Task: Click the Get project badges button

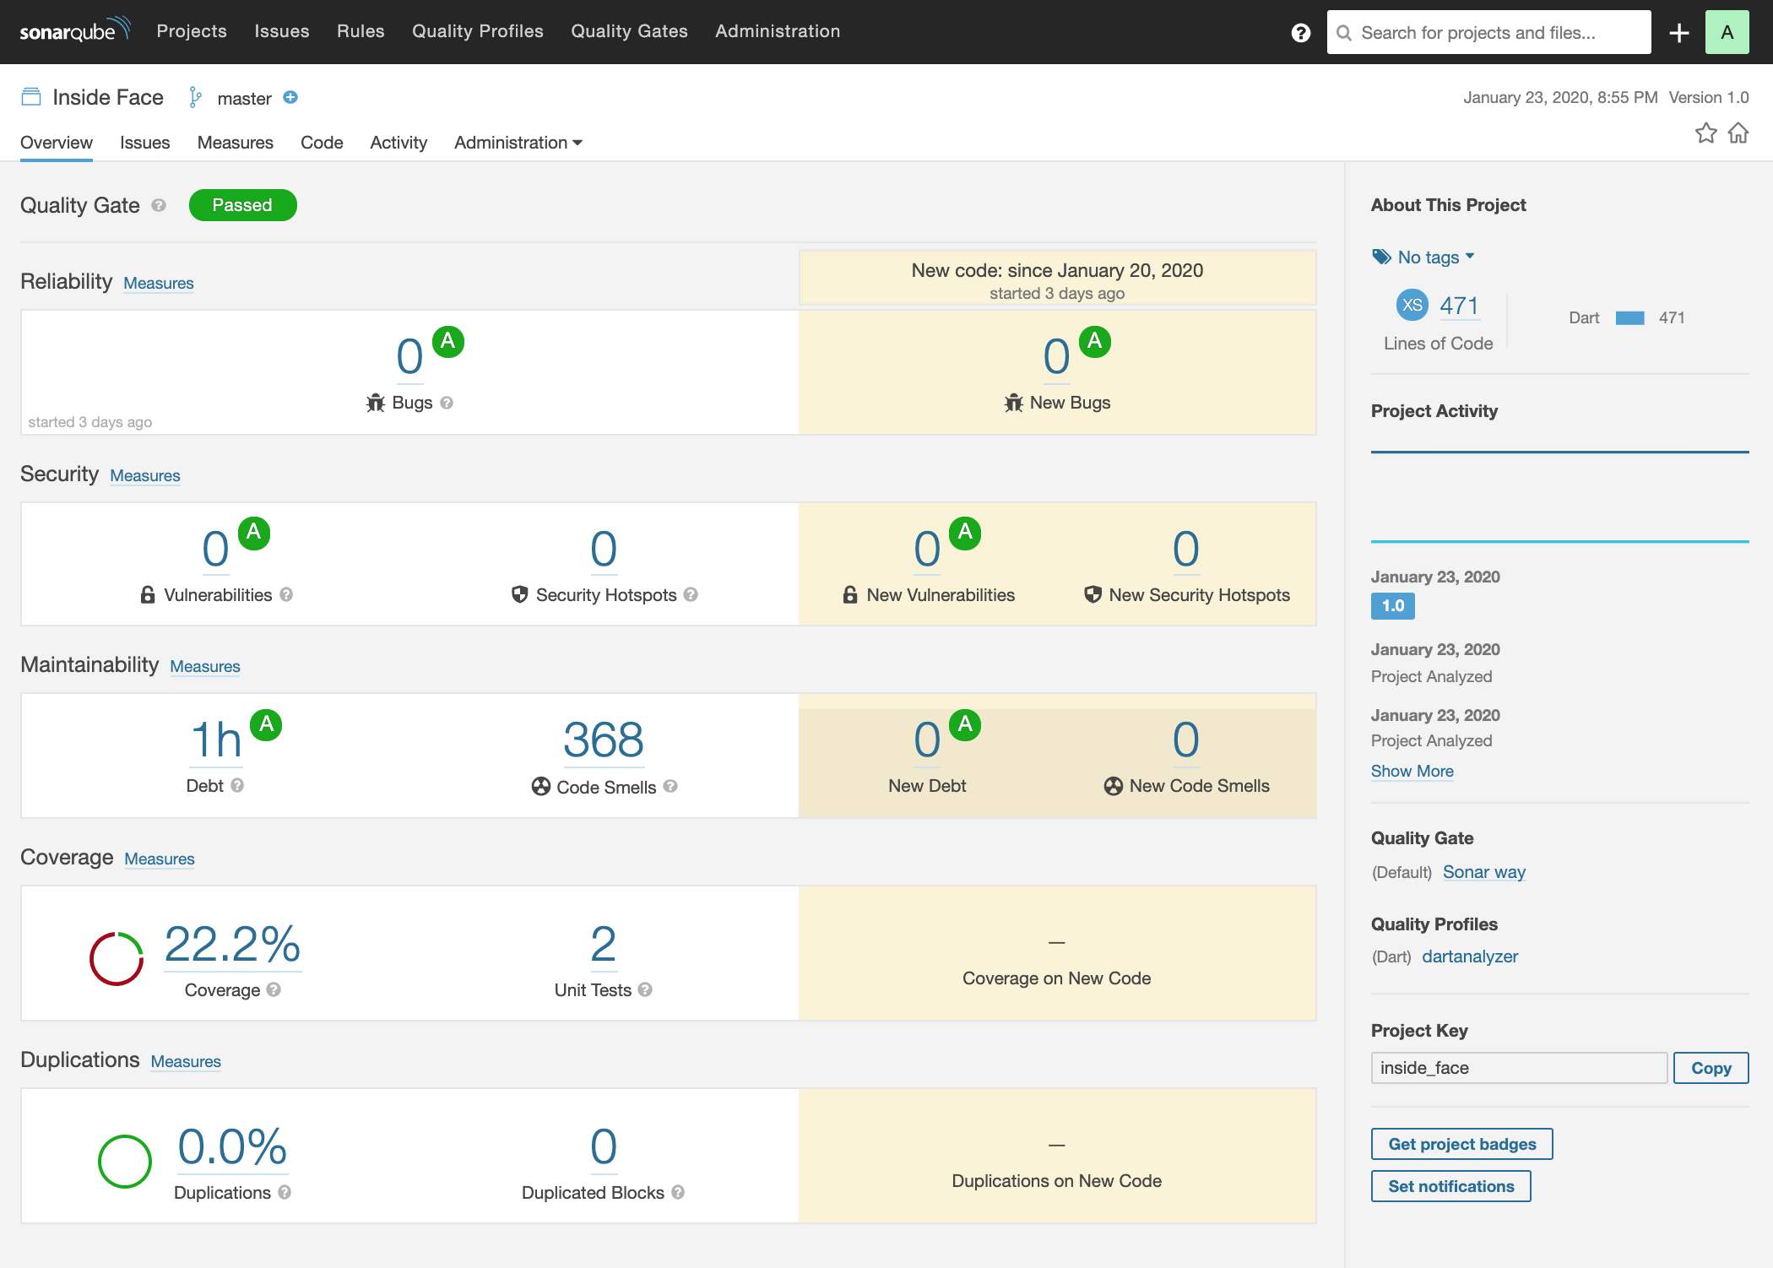Action: click(x=1461, y=1144)
